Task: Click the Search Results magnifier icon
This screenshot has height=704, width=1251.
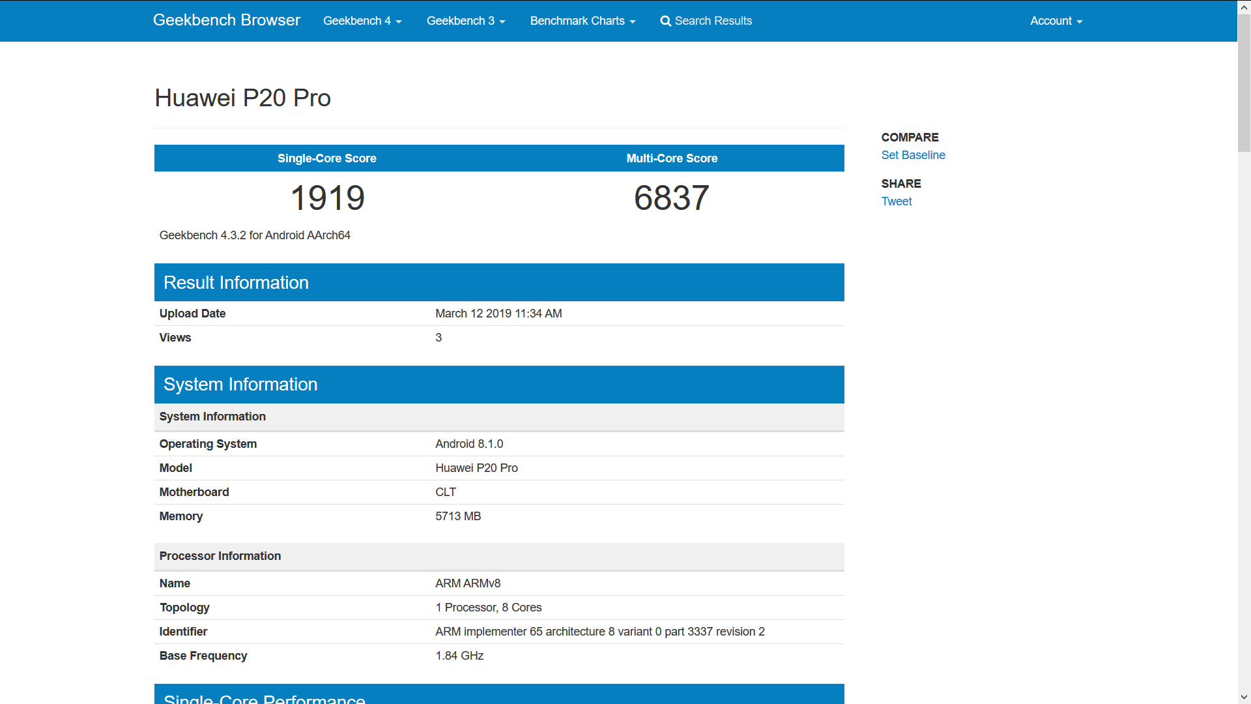Action: 665,21
